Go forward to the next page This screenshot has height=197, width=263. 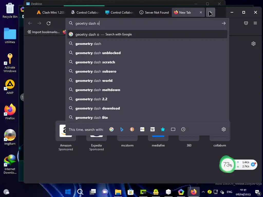click(39, 23)
